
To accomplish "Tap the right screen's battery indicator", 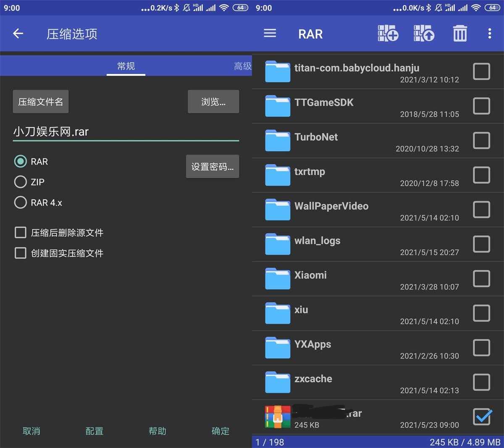I will pyautogui.click(x=492, y=8).
